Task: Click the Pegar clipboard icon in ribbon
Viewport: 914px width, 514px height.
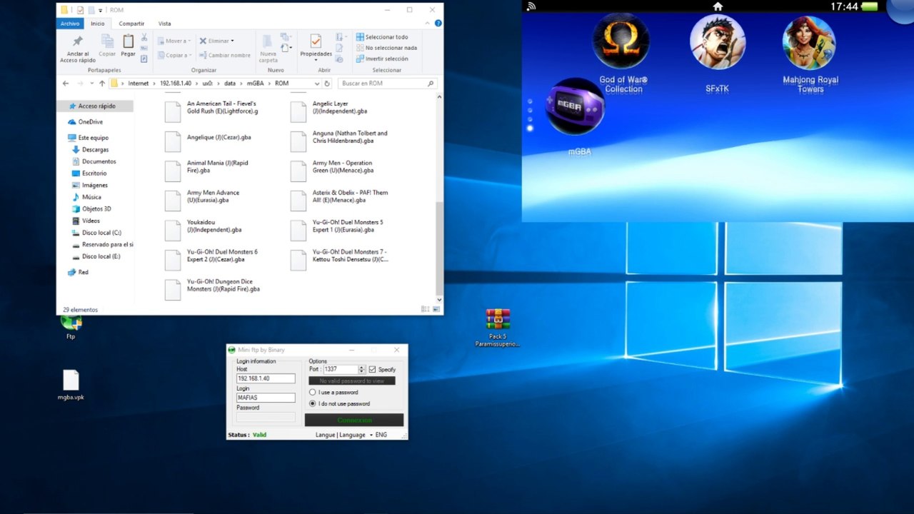Action: point(128,46)
